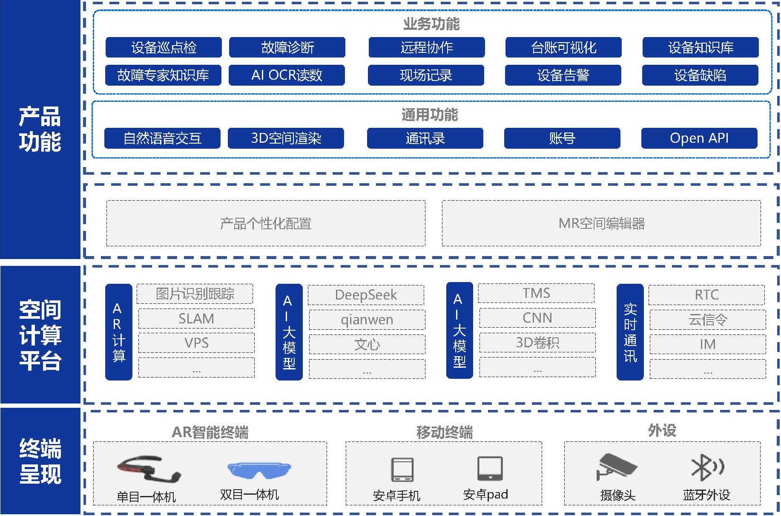The height and width of the screenshot is (516, 781).
Task: Select the 安卓手机 phone icon
Action: pyautogui.click(x=402, y=470)
